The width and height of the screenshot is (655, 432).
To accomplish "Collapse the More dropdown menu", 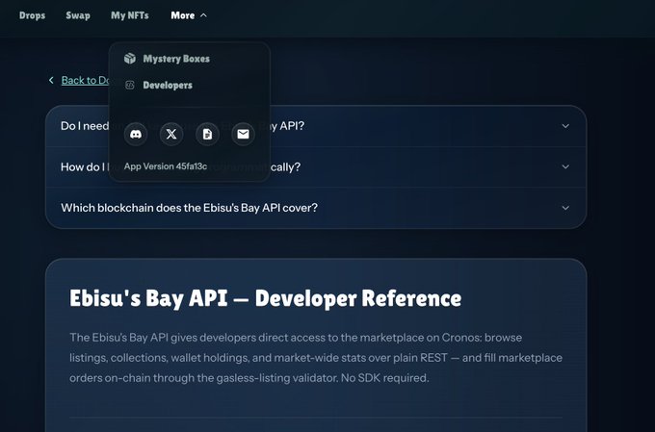I will [189, 15].
